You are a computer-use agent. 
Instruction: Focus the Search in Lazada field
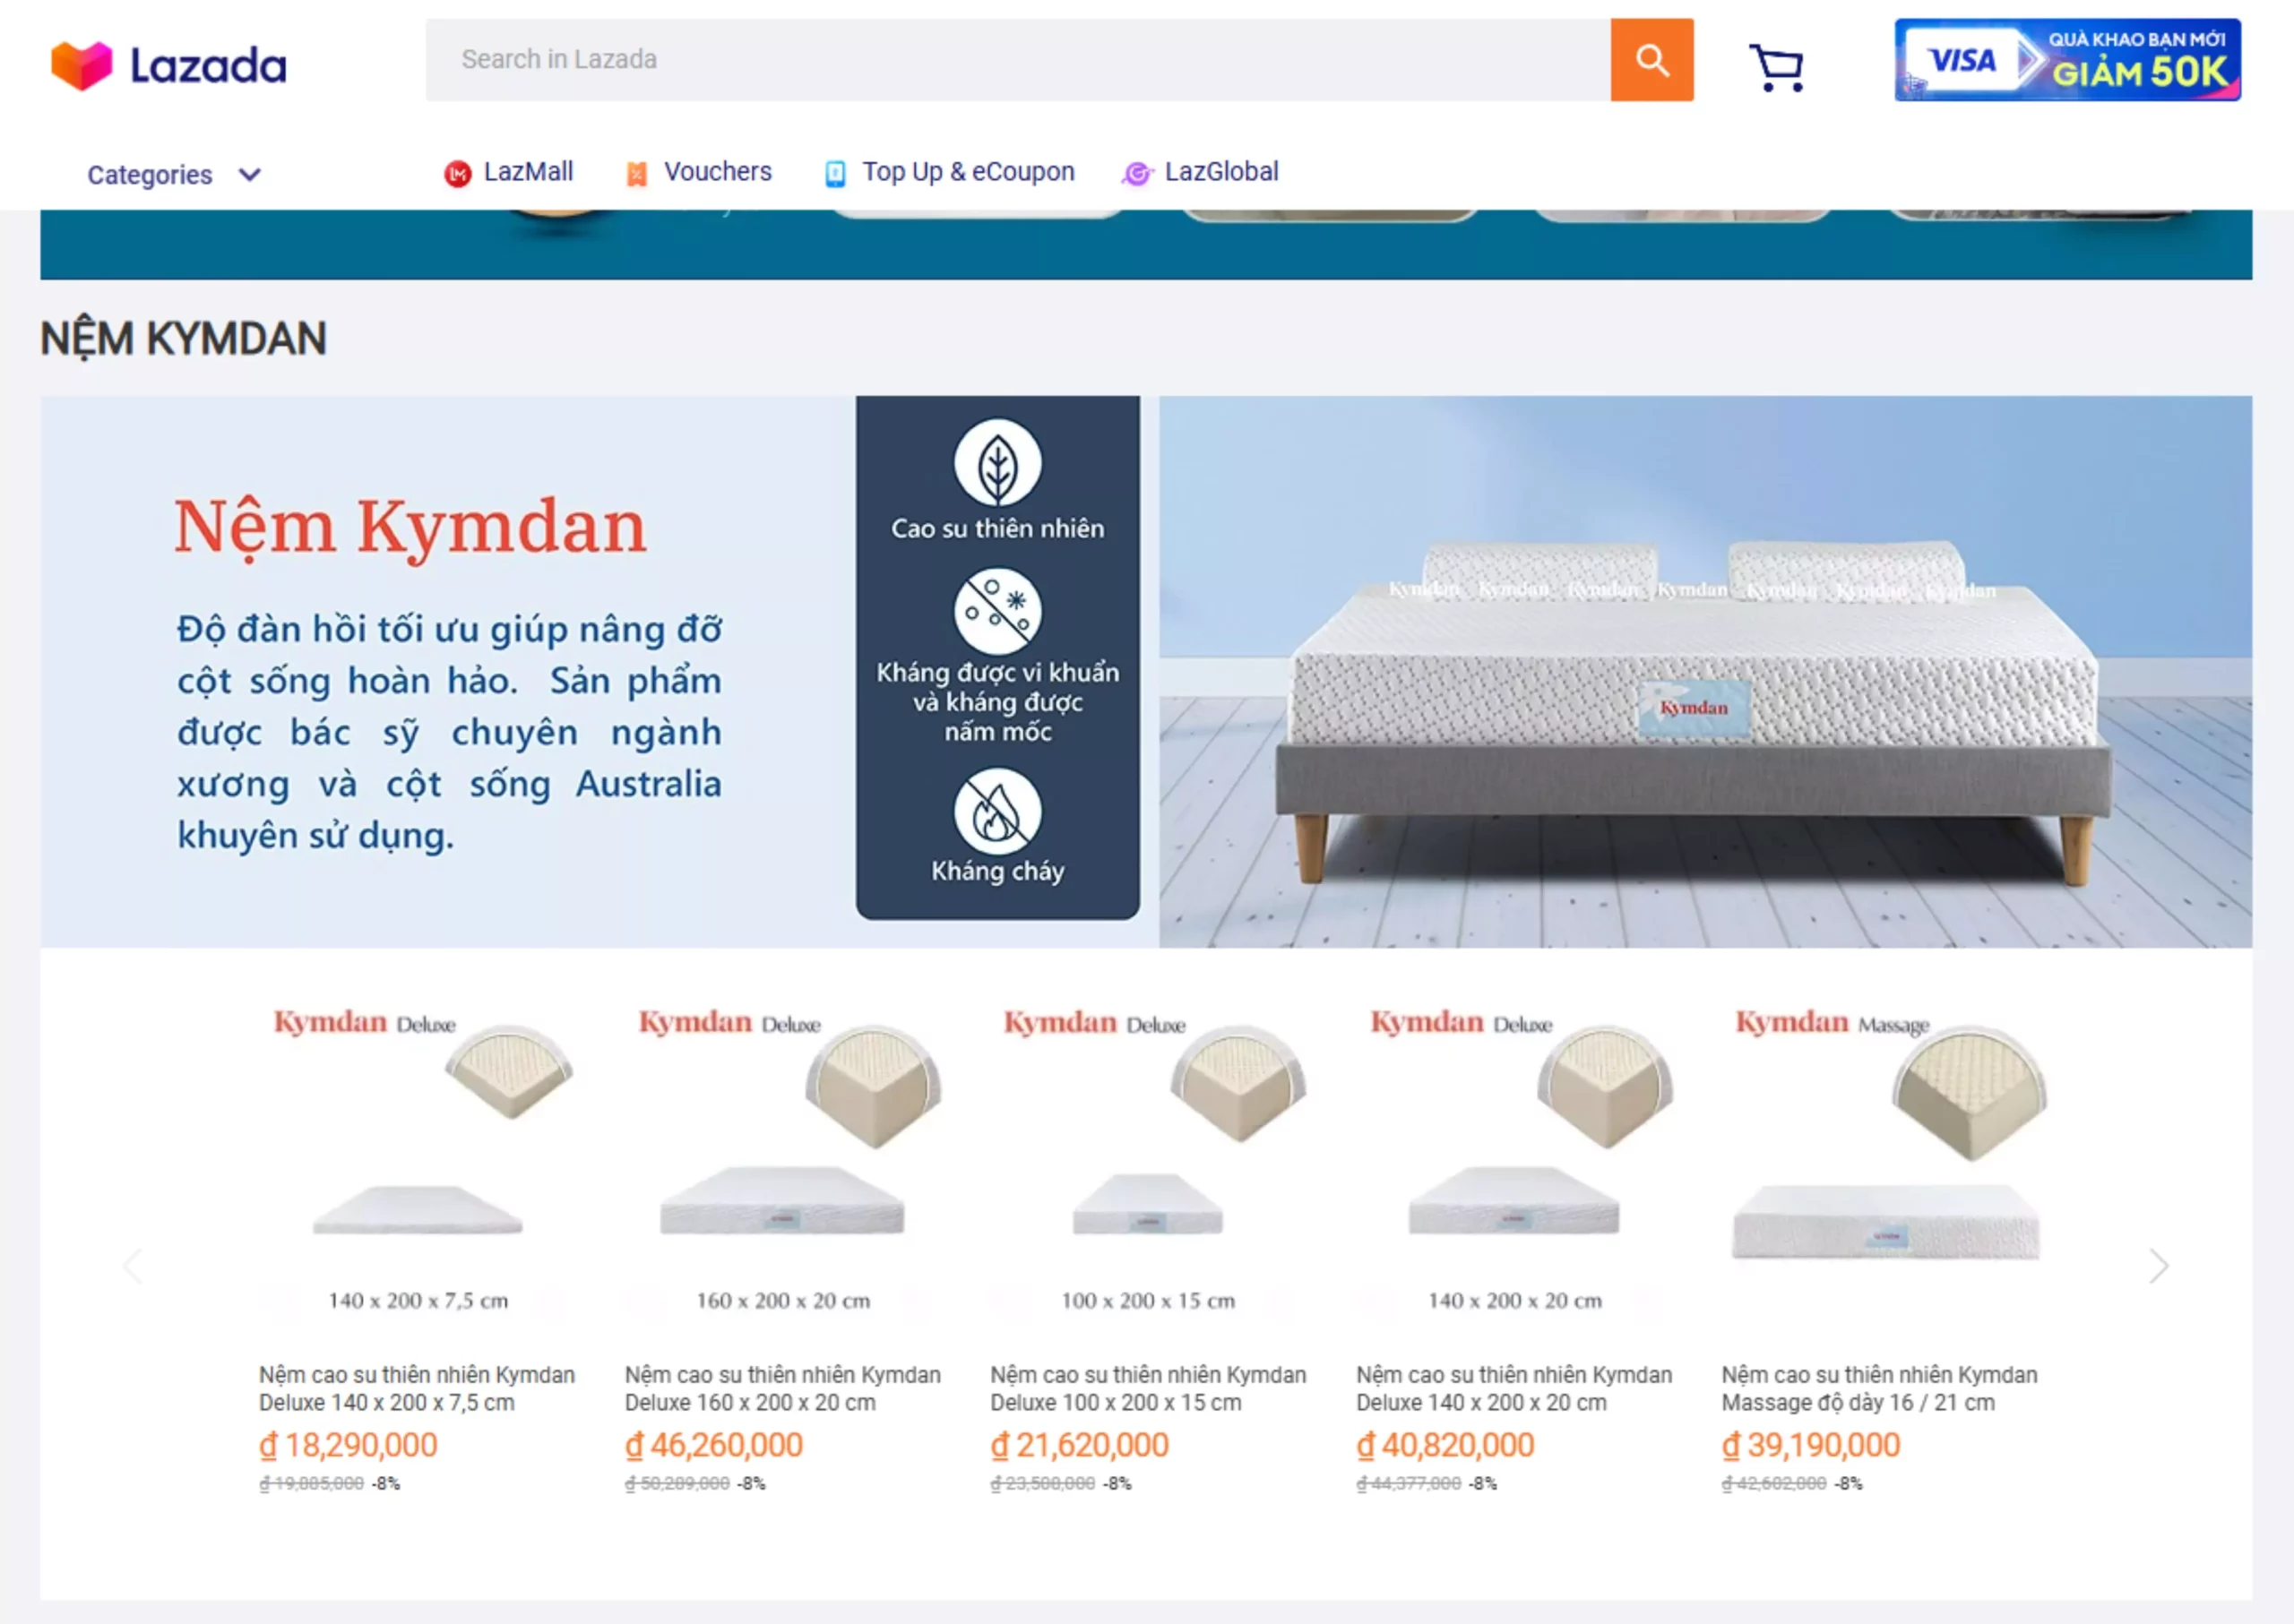click(x=1015, y=60)
